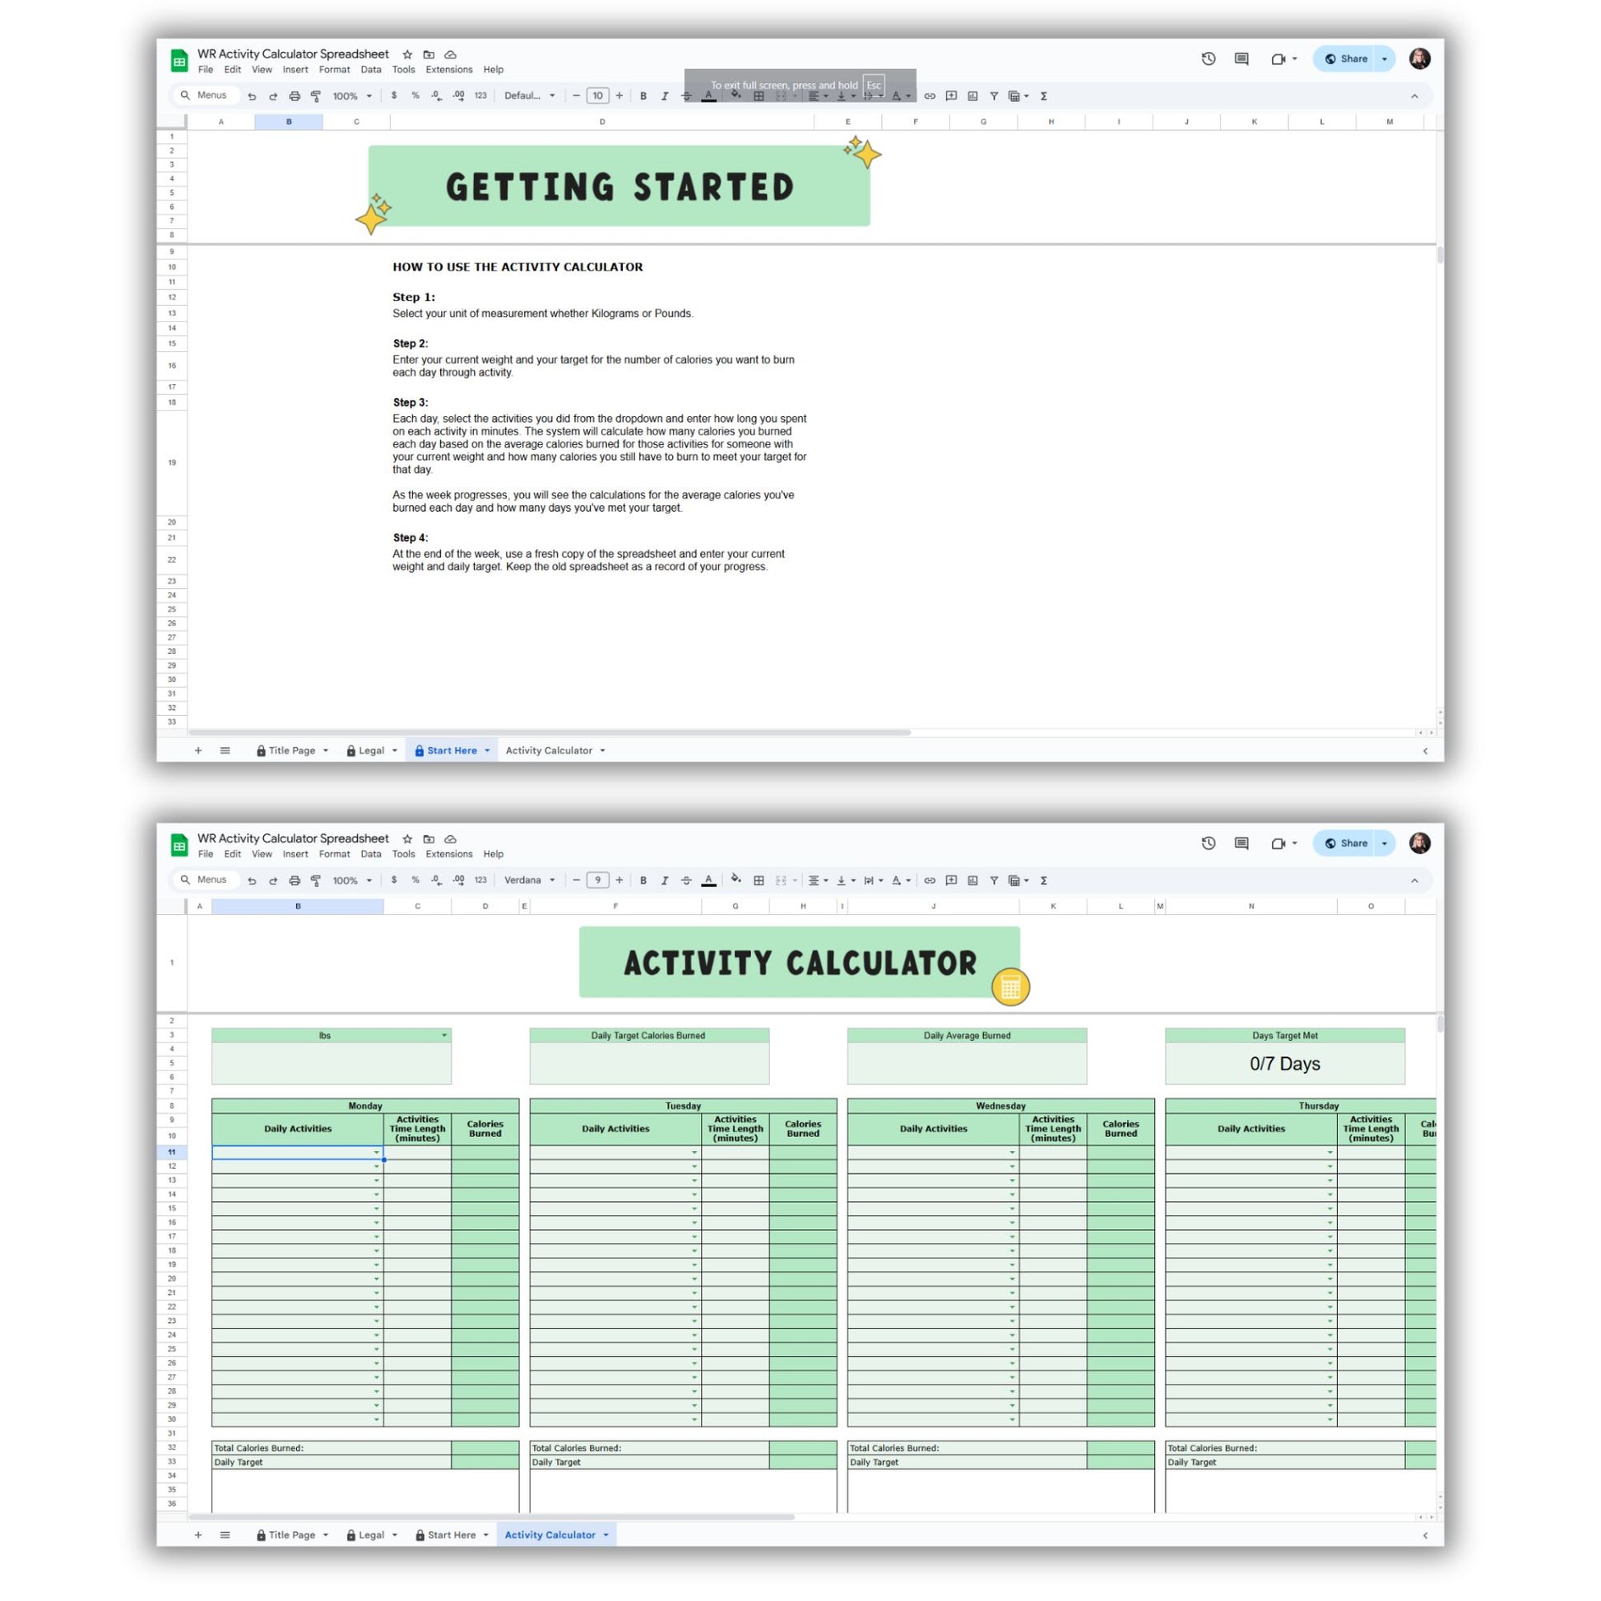The width and height of the screenshot is (1601, 1601).
Task: Click insert chart icon in Verdana toolbar
Action: [x=973, y=880]
